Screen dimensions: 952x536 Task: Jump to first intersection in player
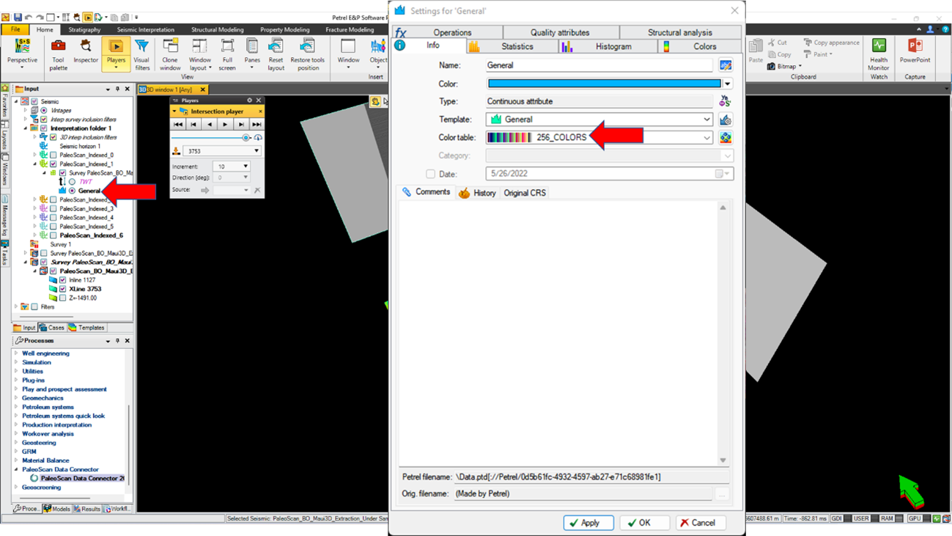(178, 125)
